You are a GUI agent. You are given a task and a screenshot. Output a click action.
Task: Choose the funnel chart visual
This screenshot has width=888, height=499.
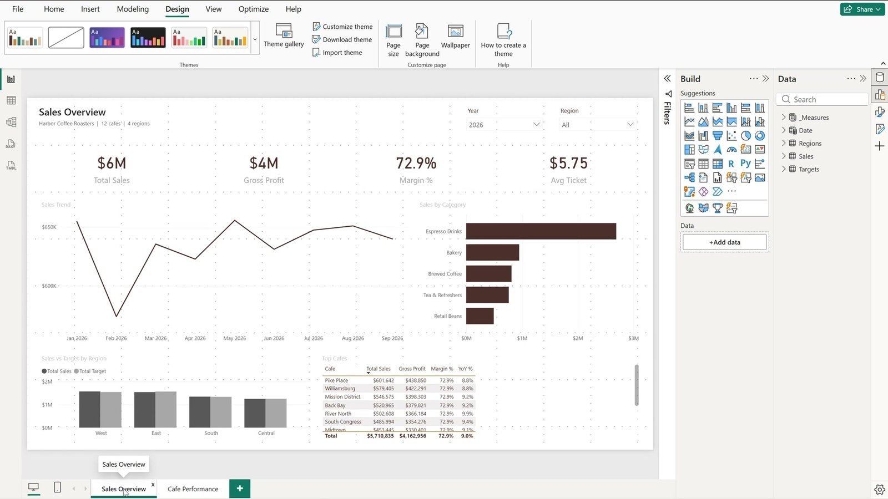point(718,135)
